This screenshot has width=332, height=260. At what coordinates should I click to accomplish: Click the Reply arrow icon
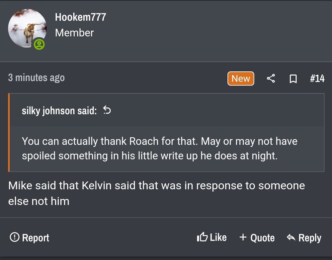(x=291, y=237)
